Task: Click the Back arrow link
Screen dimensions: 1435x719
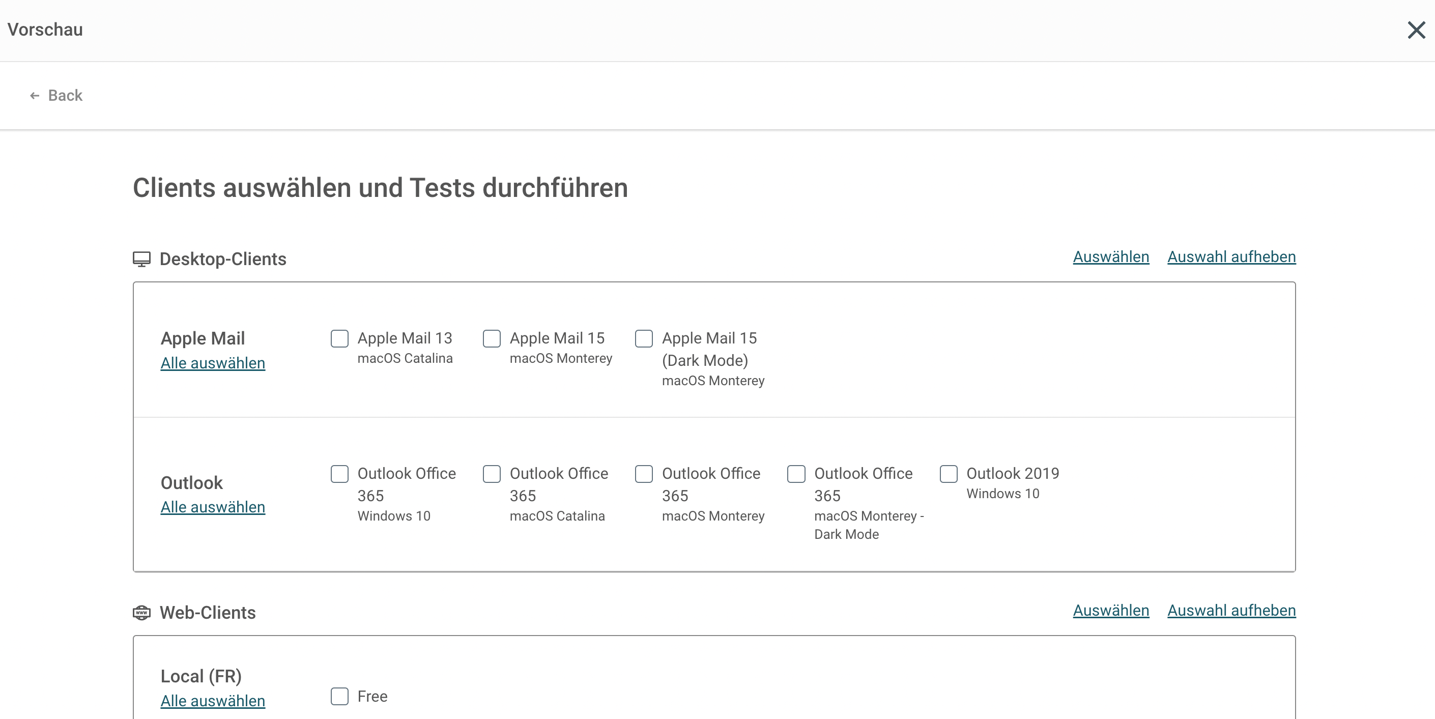Action: click(x=55, y=95)
